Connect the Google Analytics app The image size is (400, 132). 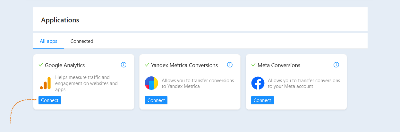[x=50, y=100]
